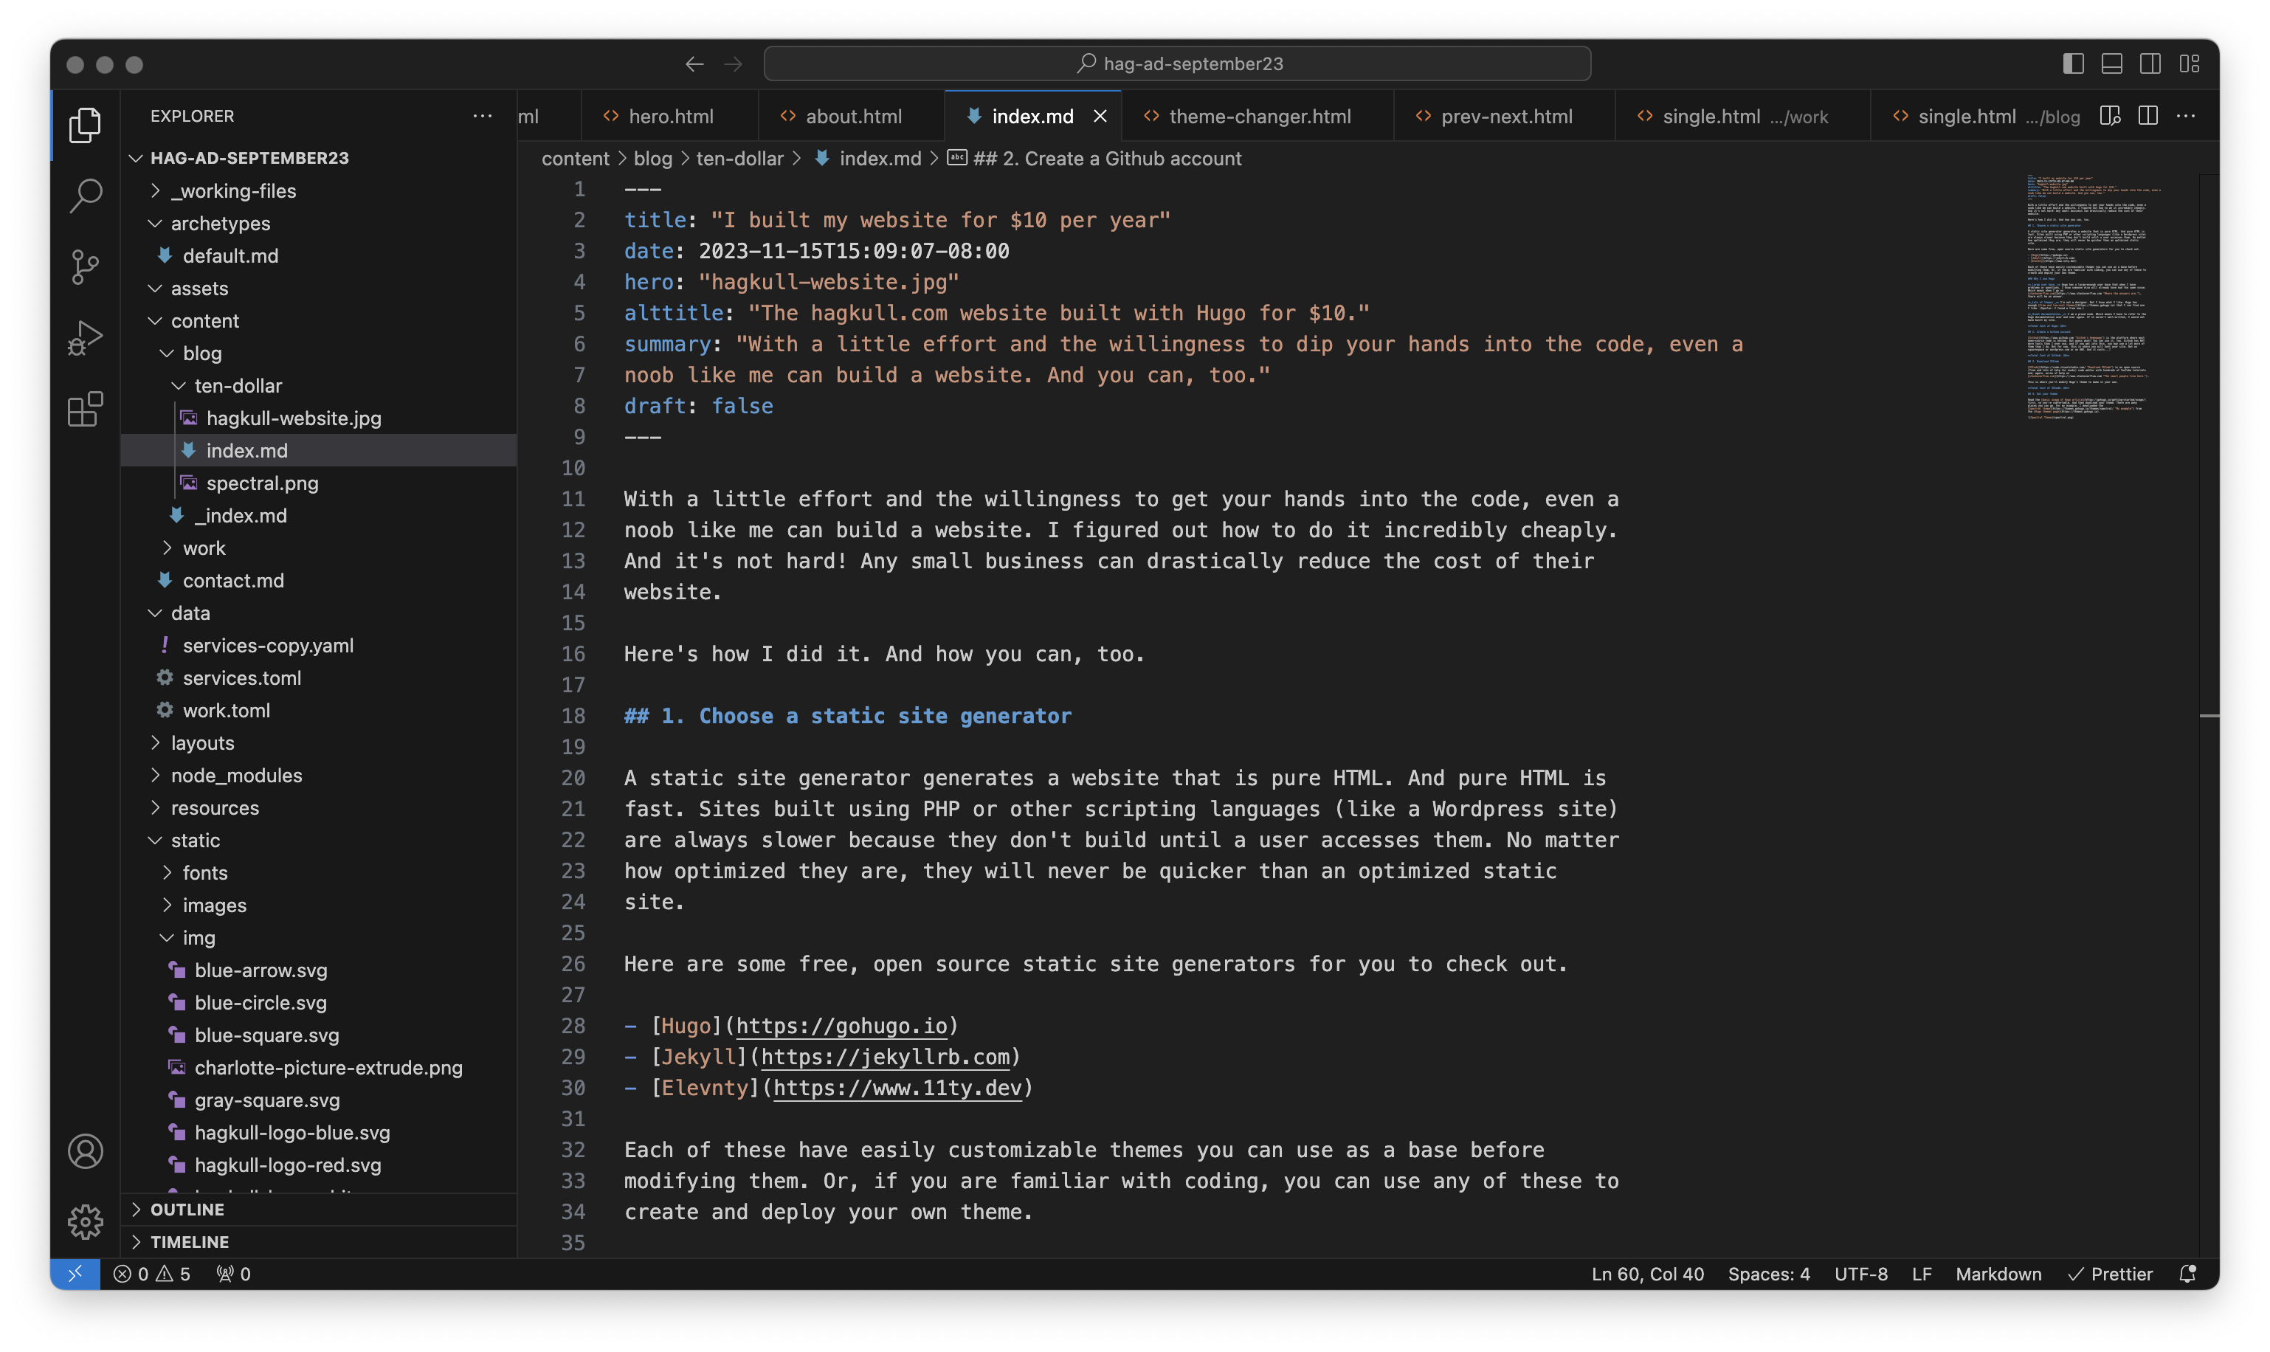Close the index.md tab
The image size is (2270, 1352).
click(1100, 116)
